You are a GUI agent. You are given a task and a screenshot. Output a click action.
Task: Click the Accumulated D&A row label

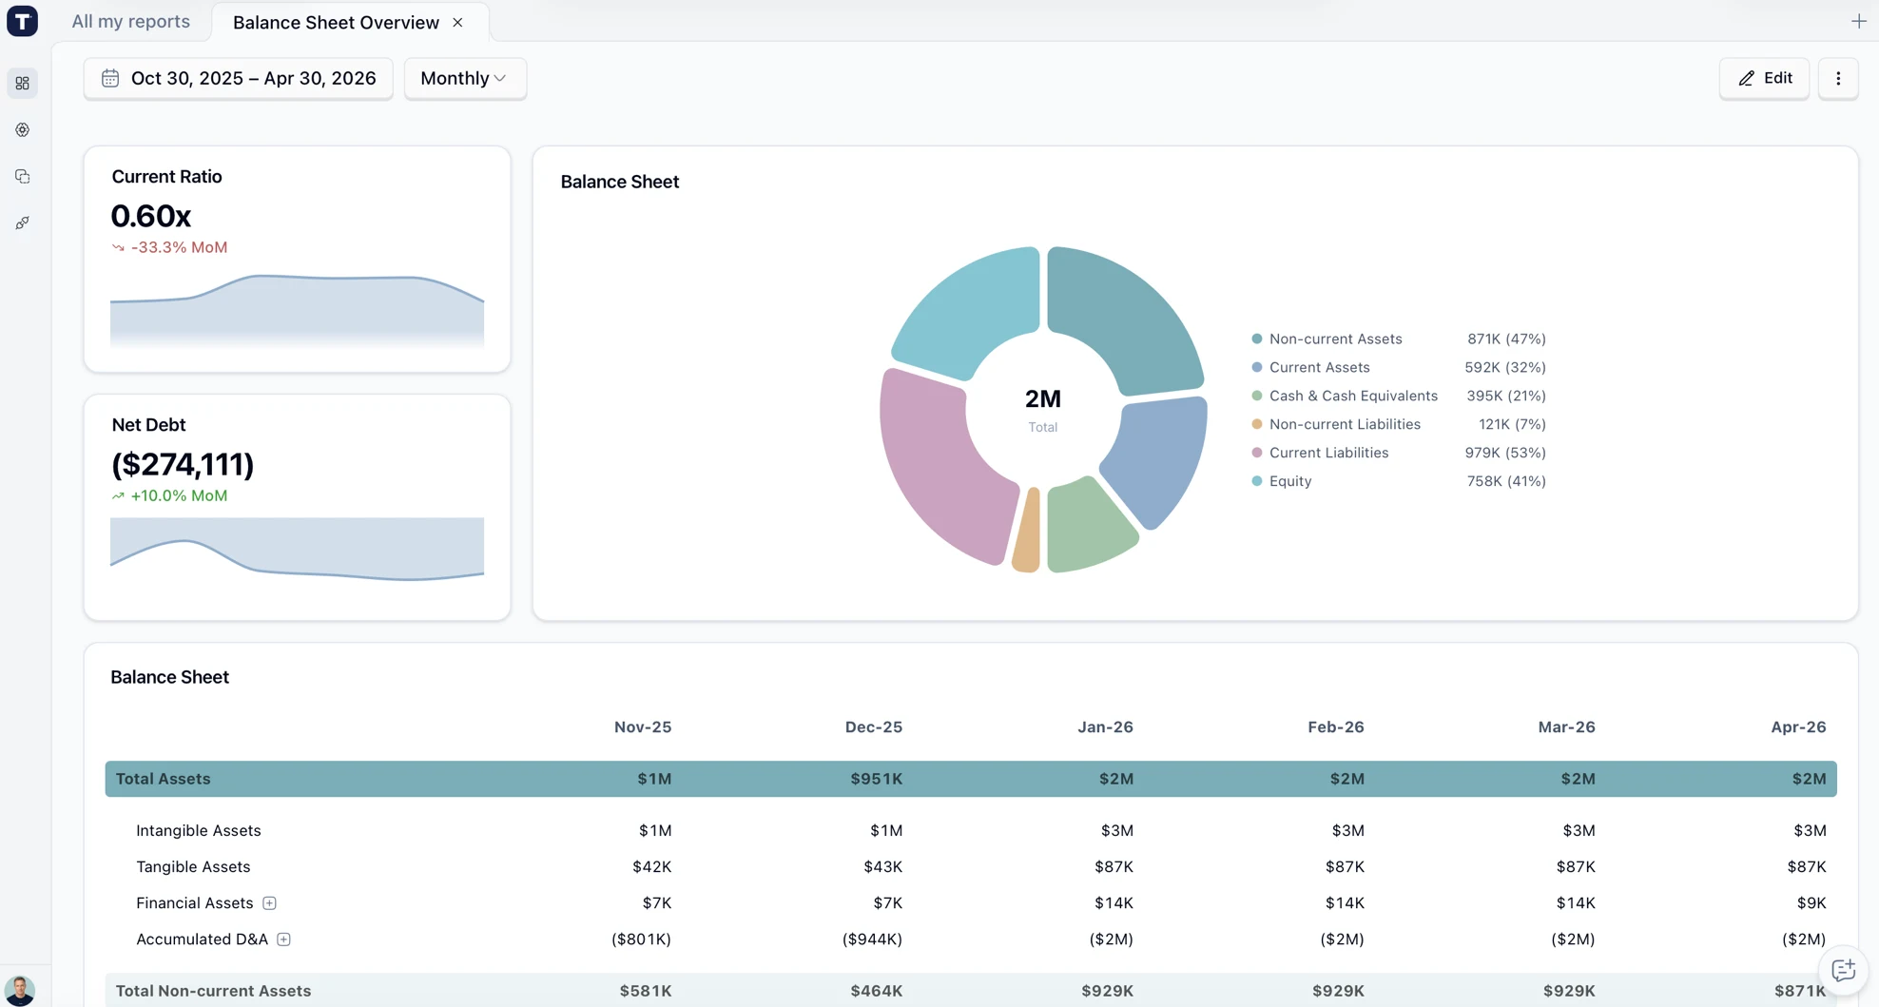(x=203, y=939)
